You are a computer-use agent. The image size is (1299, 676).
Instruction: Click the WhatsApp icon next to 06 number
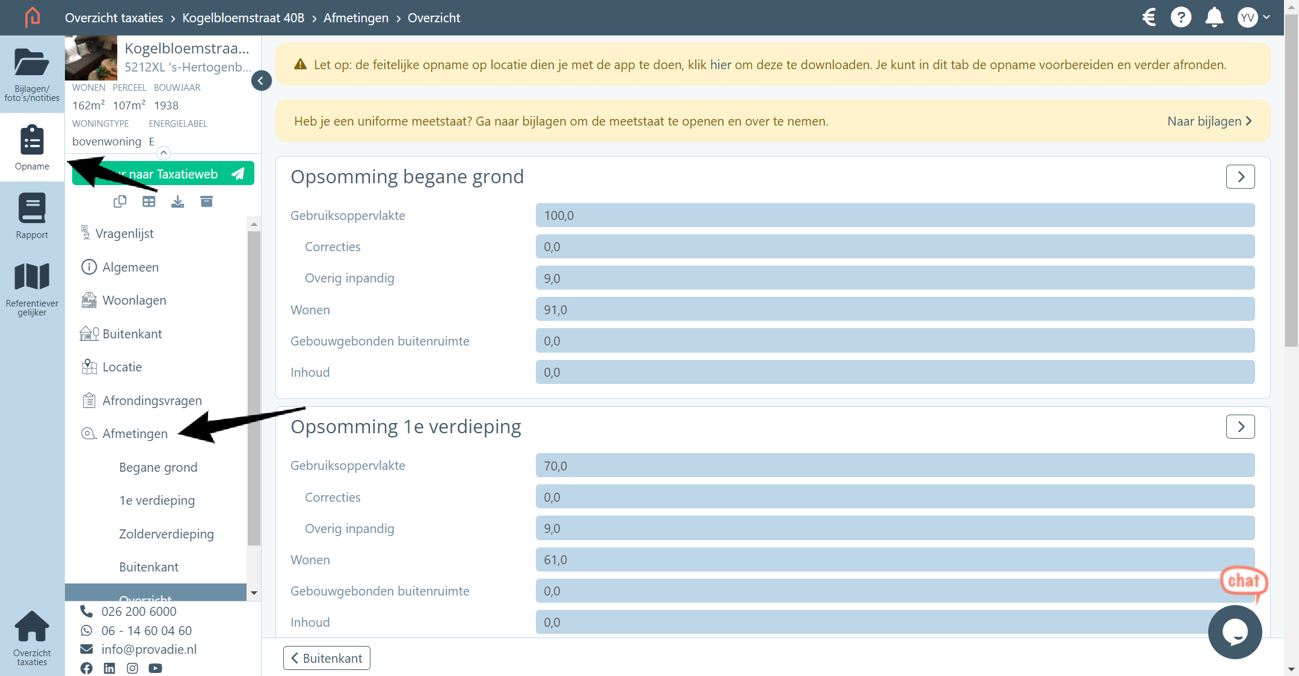87,630
